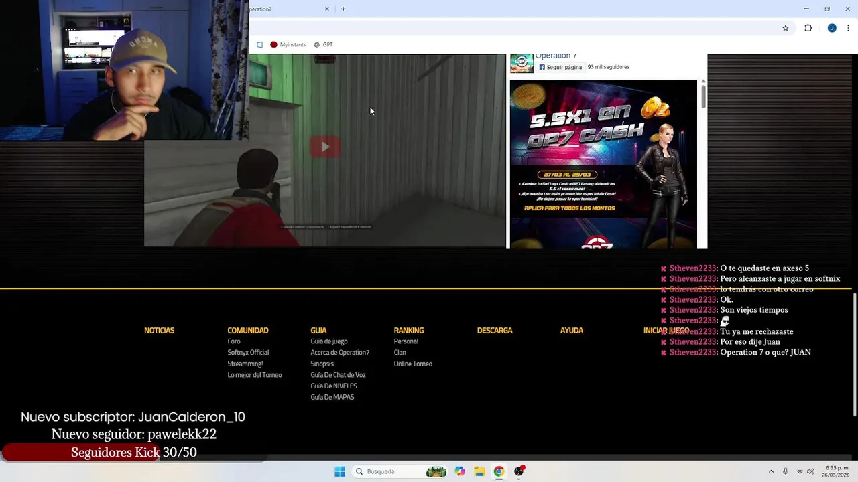The image size is (858, 482).
Task: Open the DESCARGA menu
Action: click(495, 330)
